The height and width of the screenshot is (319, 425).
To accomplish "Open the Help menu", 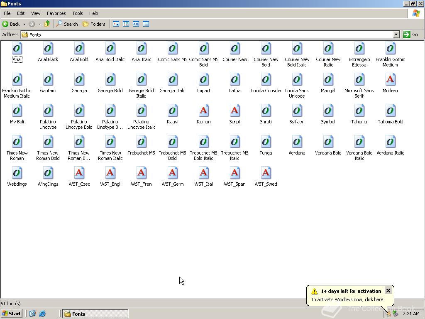I will click(93, 13).
